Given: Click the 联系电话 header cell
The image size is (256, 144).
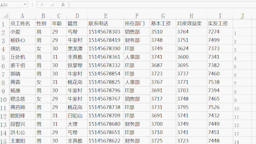Looking at the screenshot, I should click(106, 24).
